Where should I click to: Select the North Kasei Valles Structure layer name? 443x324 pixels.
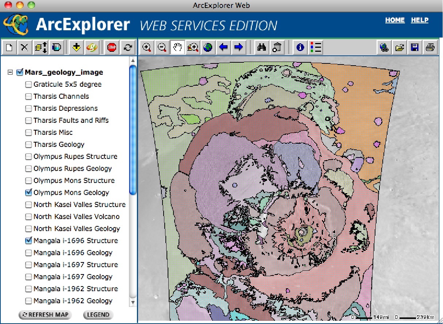[80, 205]
